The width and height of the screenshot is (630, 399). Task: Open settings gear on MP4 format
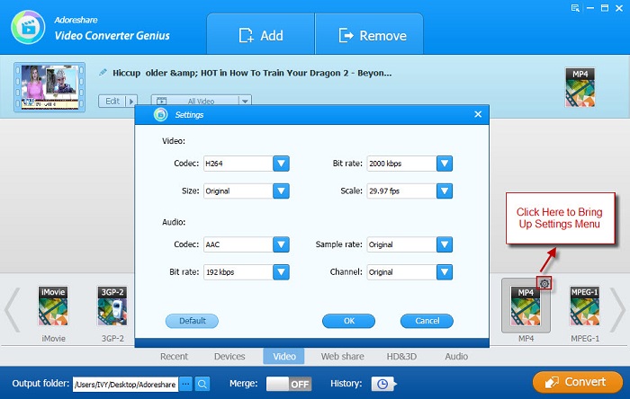click(544, 284)
